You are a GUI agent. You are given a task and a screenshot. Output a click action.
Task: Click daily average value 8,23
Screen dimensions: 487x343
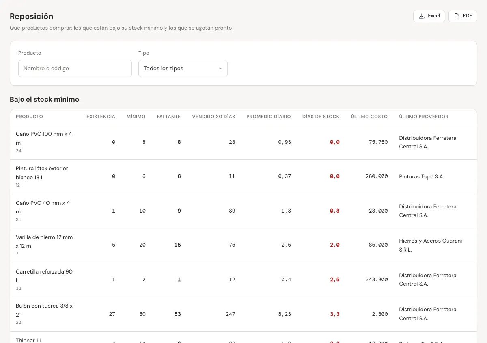pos(284,314)
